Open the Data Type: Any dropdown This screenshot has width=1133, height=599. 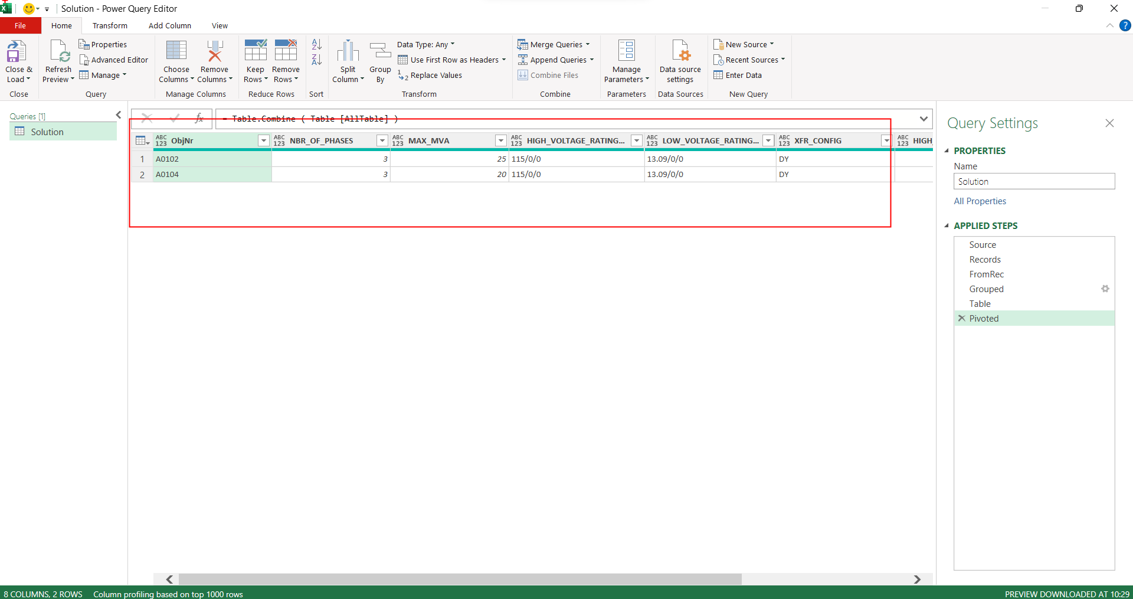point(426,44)
